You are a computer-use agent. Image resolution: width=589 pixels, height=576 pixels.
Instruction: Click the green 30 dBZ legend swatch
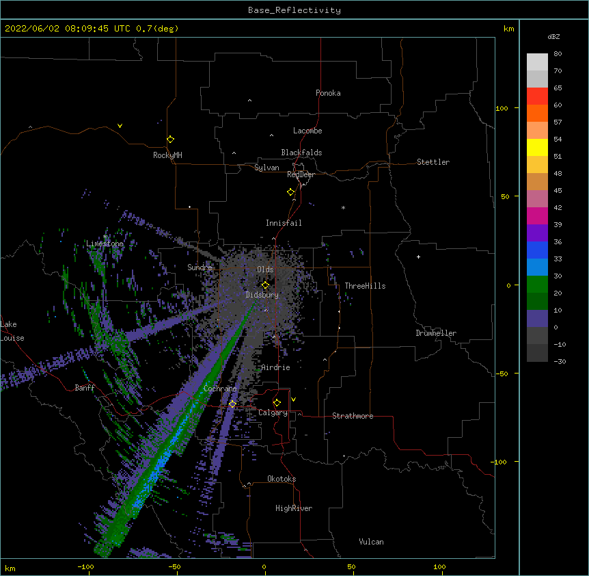coord(537,285)
